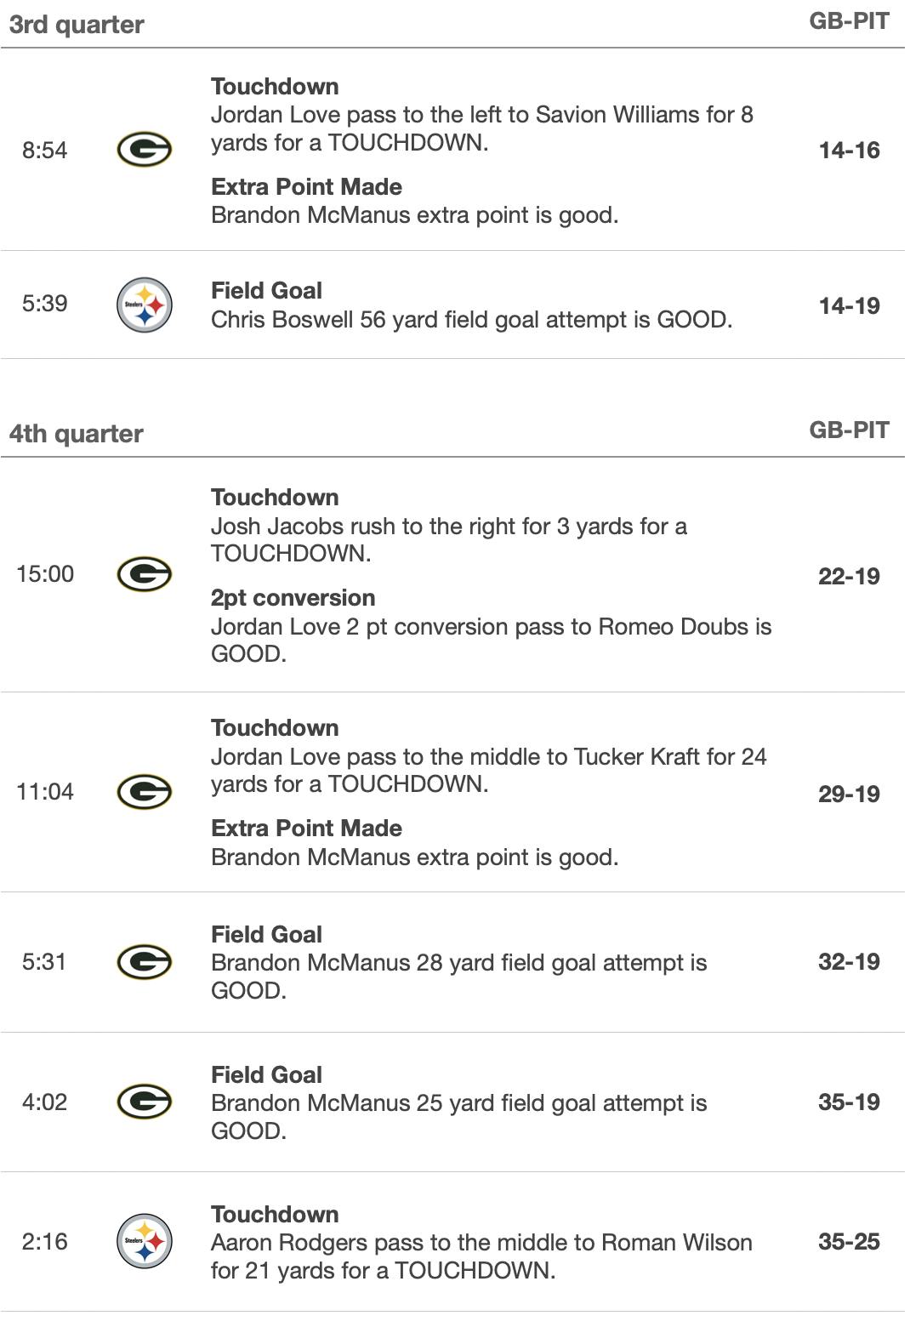Click the Packers logo at 11:04
Image resolution: width=910 pixels, height=1327 pixels.
144,792
